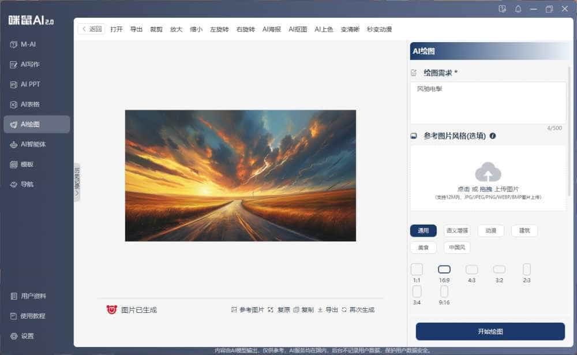Open the AI PPT feature
Viewport: 577px width, 355px height.
[25, 84]
